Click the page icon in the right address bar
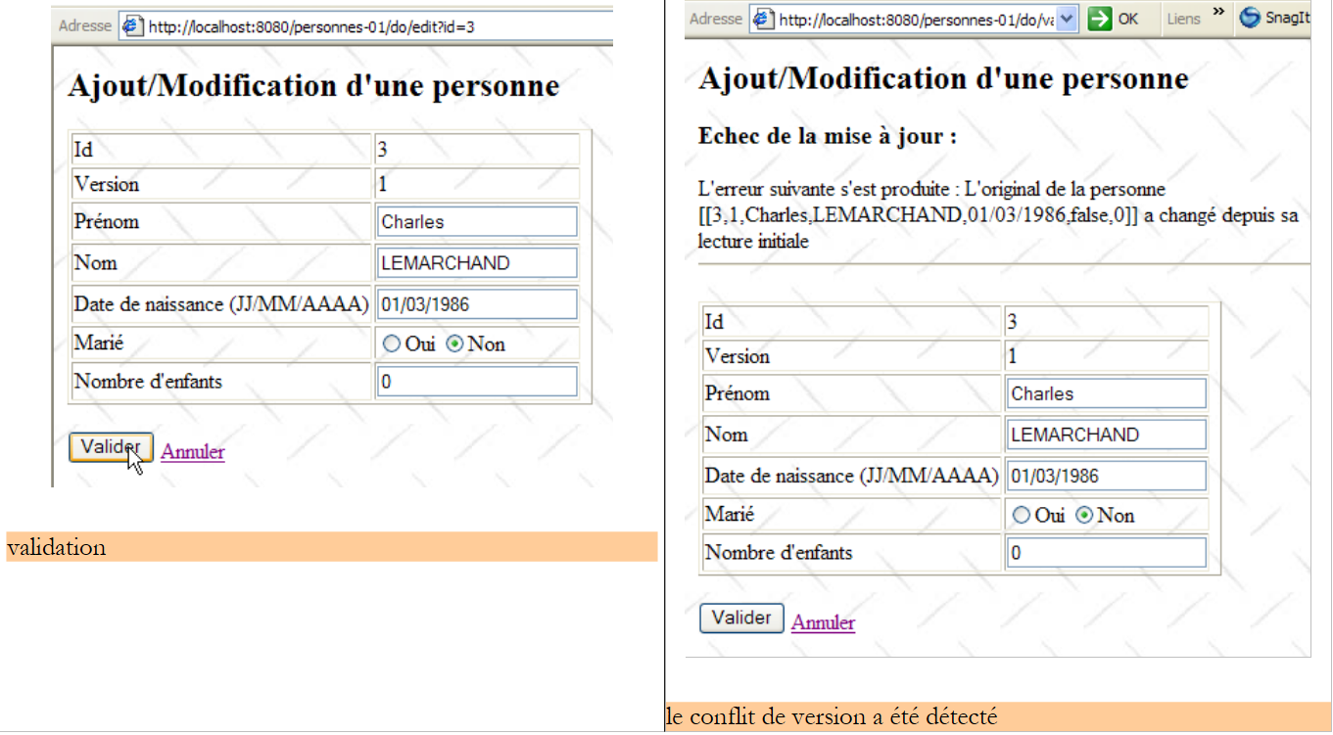This screenshot has width=1333, height=735. (x=763, y=20)
